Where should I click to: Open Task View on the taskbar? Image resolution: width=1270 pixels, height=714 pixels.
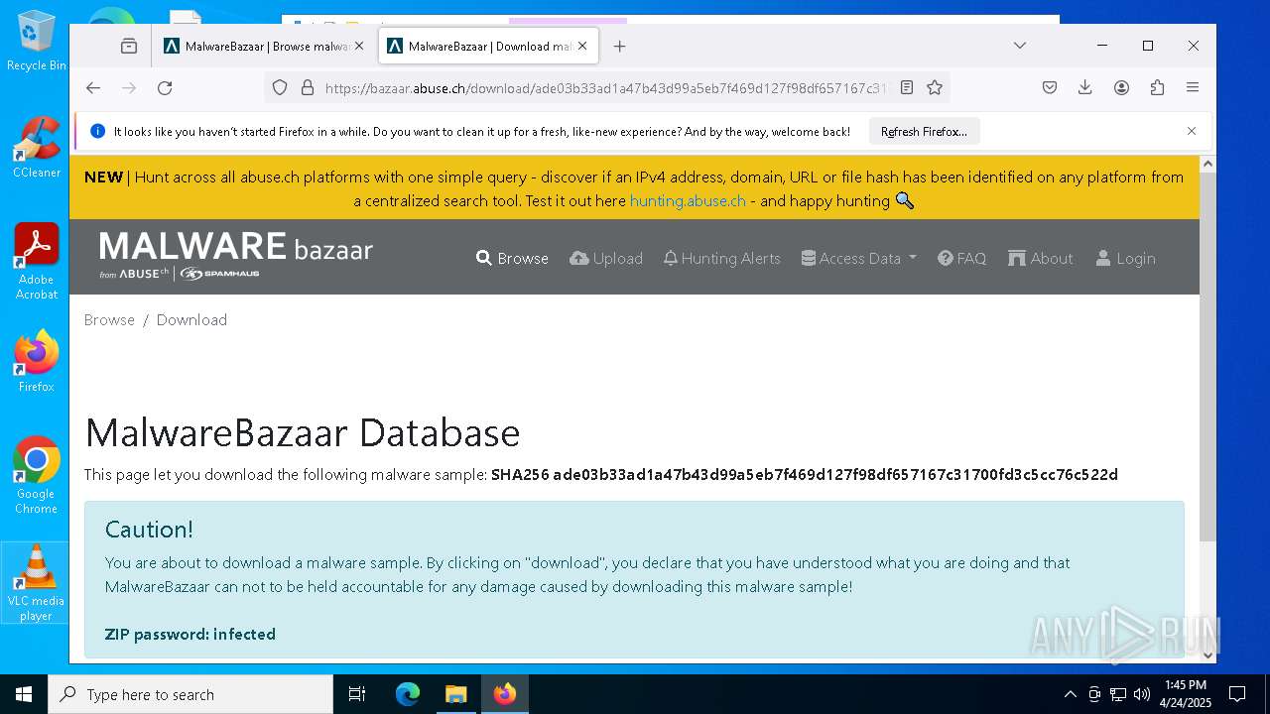[357, 694]
